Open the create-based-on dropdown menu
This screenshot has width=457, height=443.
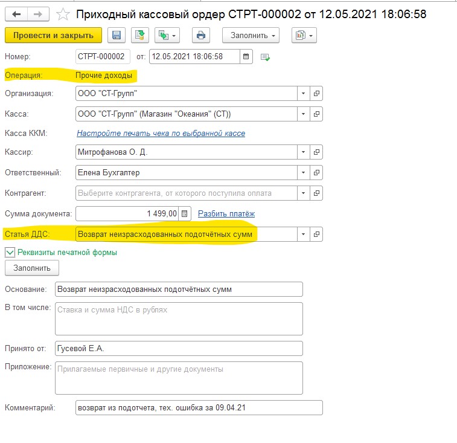click(x=168, y=36)
